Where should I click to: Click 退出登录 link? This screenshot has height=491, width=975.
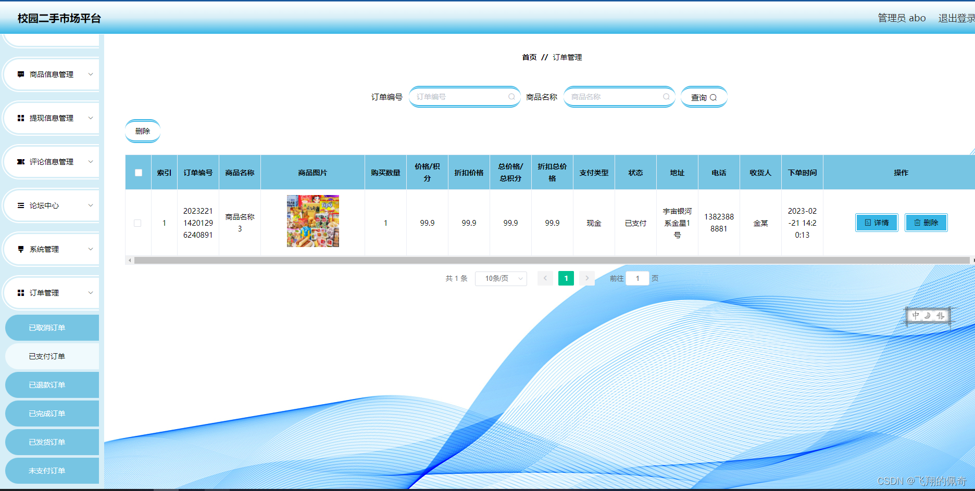956,18
